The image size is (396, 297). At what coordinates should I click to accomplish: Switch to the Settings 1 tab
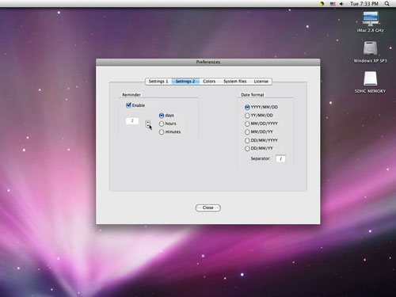158,82
